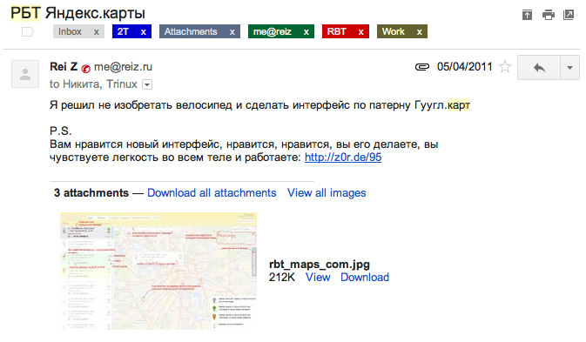
Task: Star this message dated 05/04/2011
Action: click(x=505, y=67)
